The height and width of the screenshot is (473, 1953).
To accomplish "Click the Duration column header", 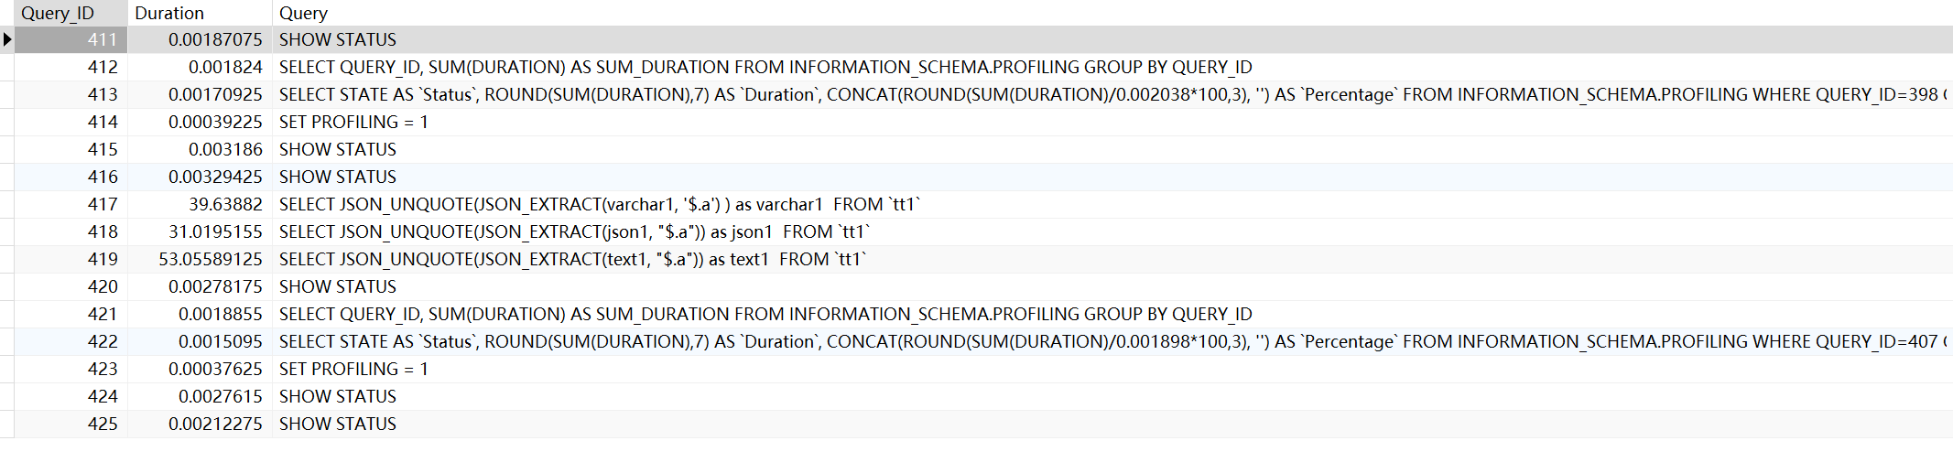I will pos(169,13).
